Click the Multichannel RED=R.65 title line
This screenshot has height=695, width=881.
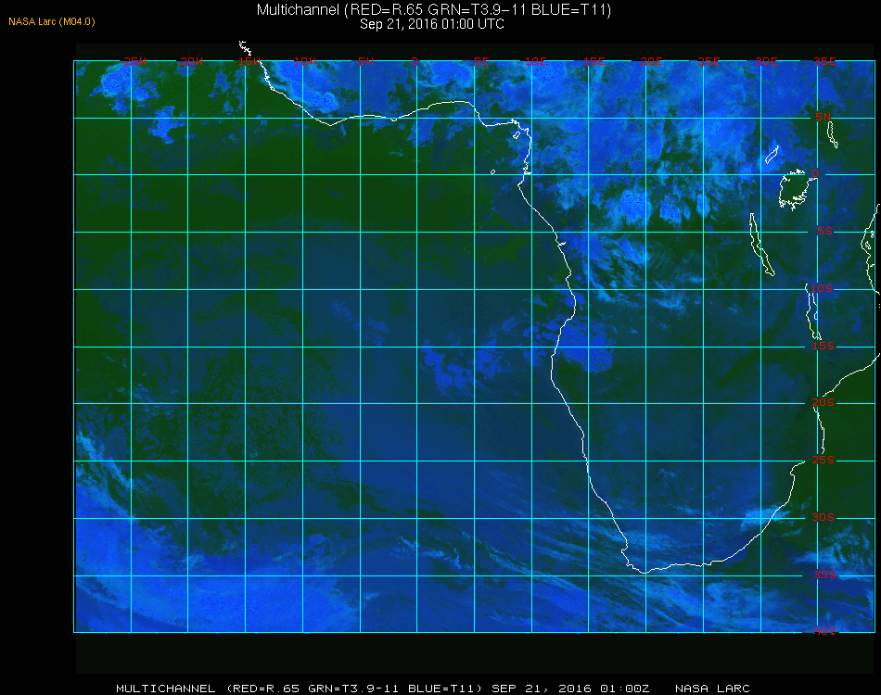click(x=434, y=9)
